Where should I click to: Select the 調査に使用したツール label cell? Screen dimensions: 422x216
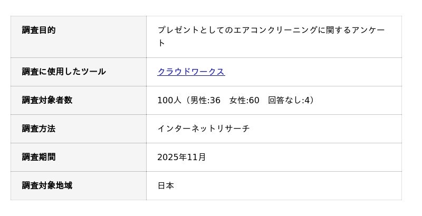(64, 72)
